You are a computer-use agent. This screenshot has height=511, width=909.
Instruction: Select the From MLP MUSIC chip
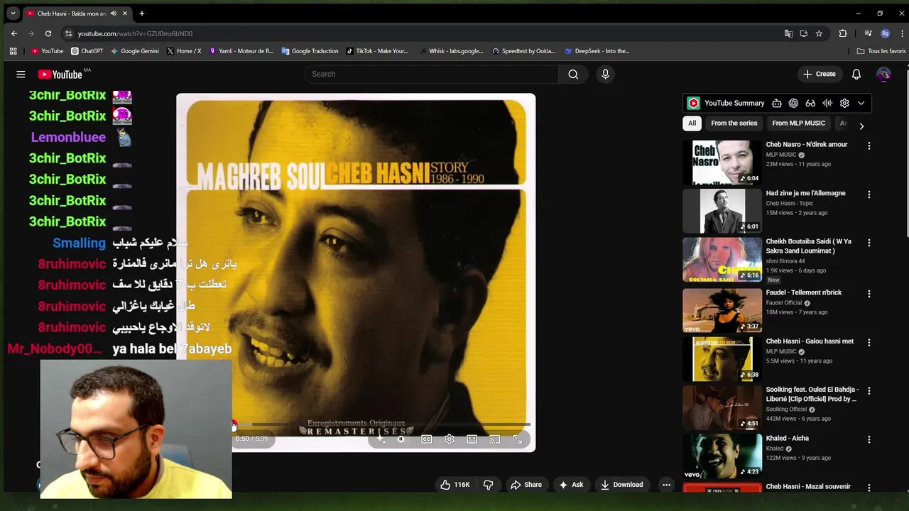[798, 123]
